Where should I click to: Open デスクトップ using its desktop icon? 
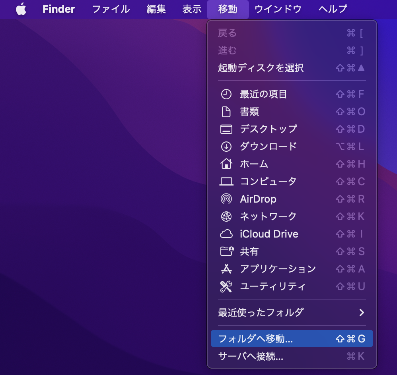(226, 129)
